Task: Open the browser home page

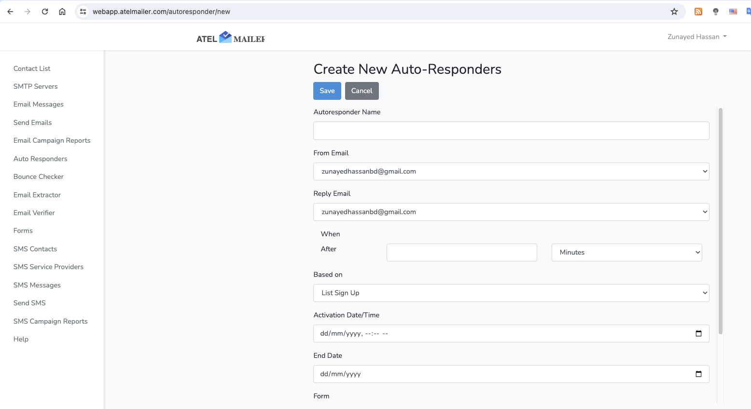Action: pyautogui.click(x=62, y=12)
